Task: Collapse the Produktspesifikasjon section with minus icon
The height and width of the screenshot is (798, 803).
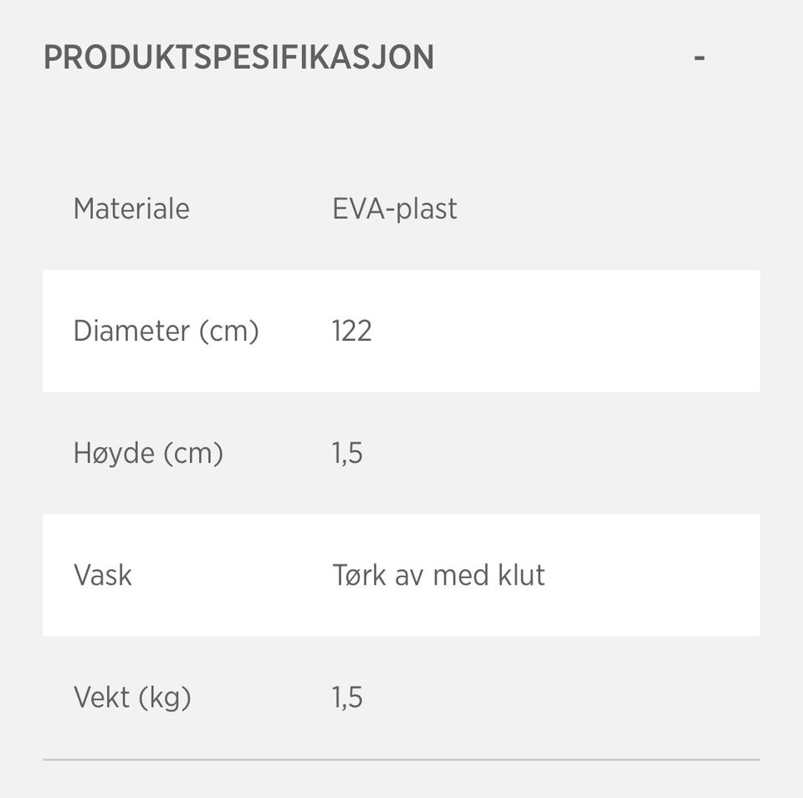Action: click(x=699, y=58)
